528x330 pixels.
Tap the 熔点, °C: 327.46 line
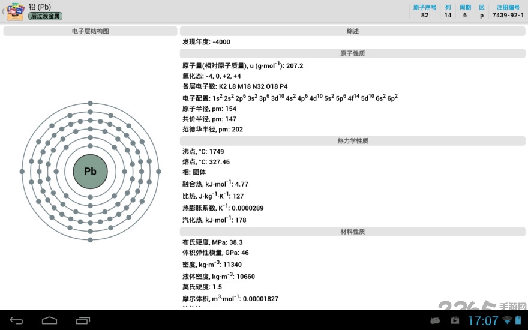click(x=206, y=161)
